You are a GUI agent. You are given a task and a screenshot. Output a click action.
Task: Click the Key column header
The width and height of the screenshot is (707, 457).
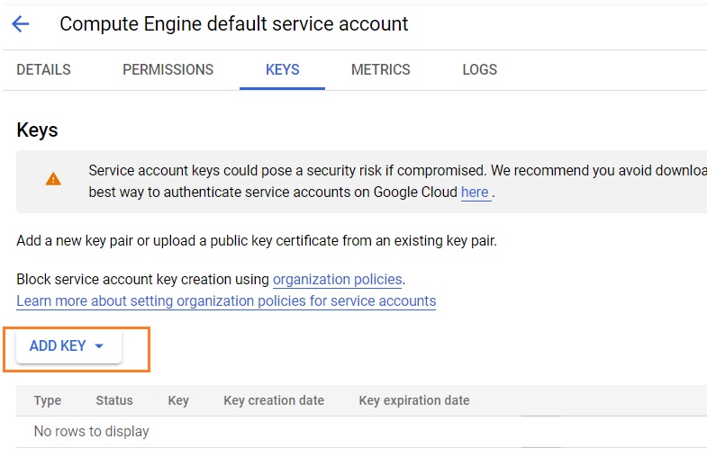[x=178, y=400]
